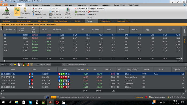Select Cash game mode

tap(17, 11)
